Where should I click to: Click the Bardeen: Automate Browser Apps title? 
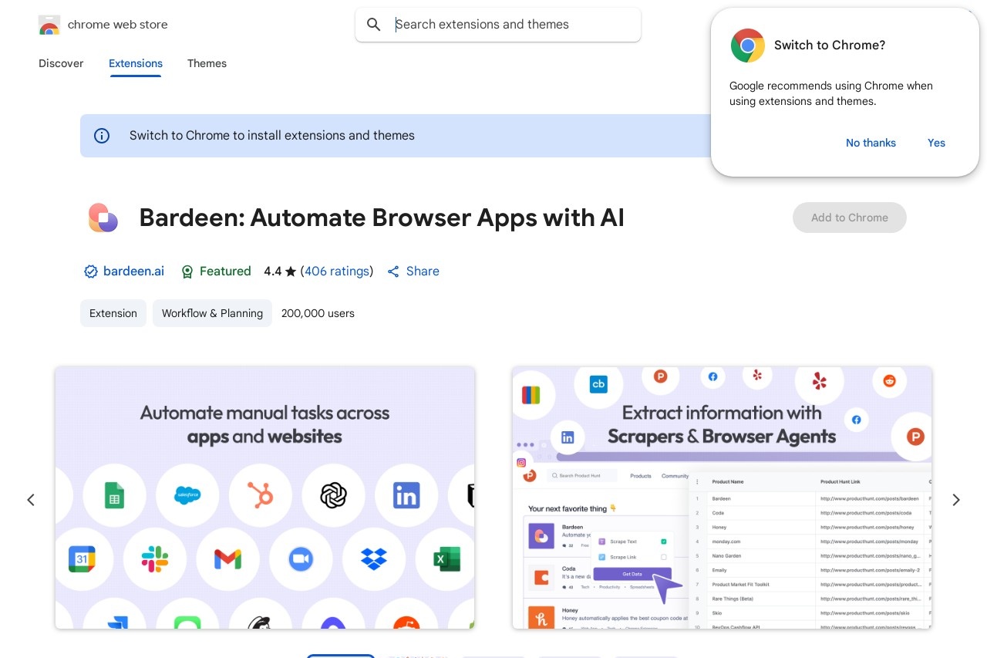(x=382, y=218)
